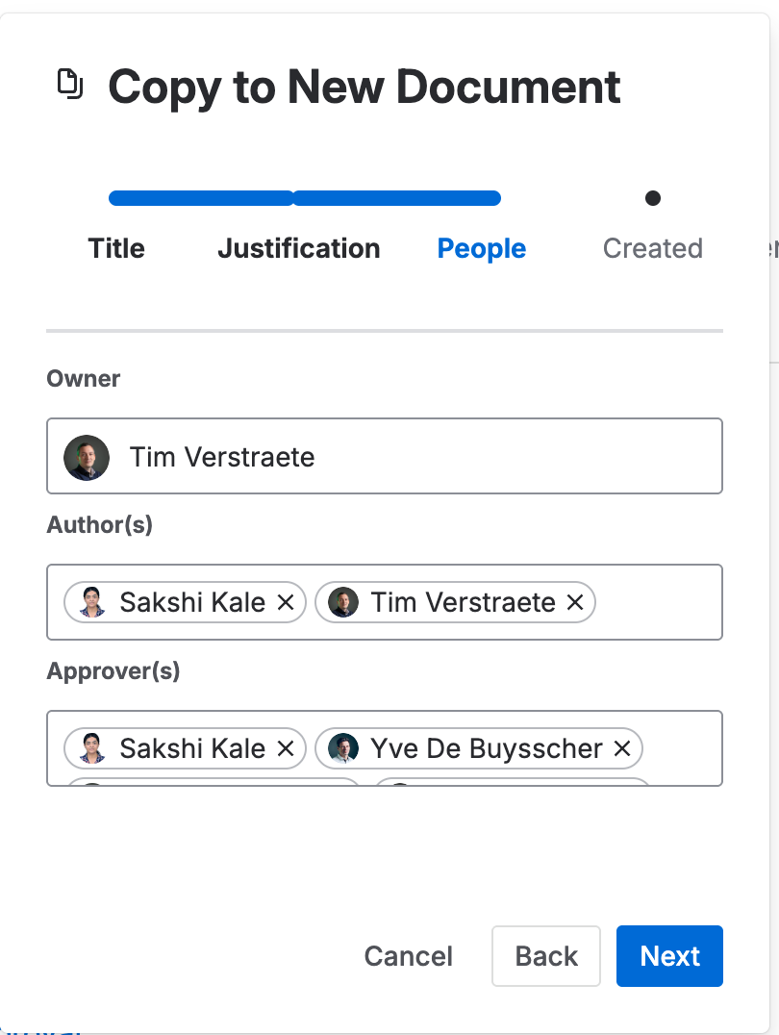
Task: Click Tim Verstraete's avatar in Authors
Action: coord(343,602)
